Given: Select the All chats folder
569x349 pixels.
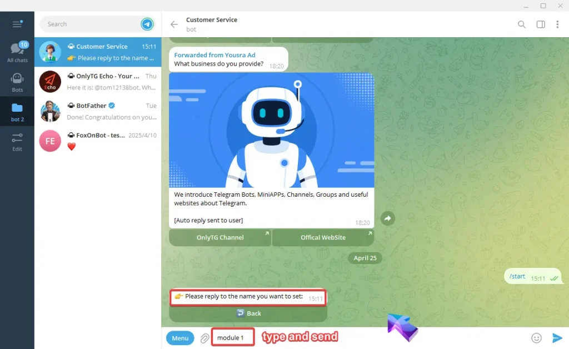Looking at the screenshot, I should tap(17, 52).
